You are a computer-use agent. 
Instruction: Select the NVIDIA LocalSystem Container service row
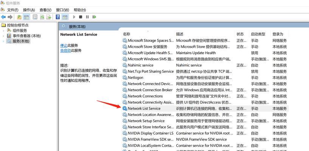(x=205, y=145)
